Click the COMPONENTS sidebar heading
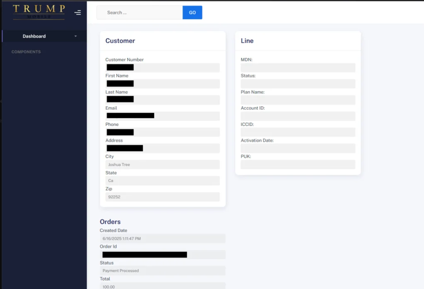The width and height of the screenshot is (424, 289). click(x=26, y=52)
